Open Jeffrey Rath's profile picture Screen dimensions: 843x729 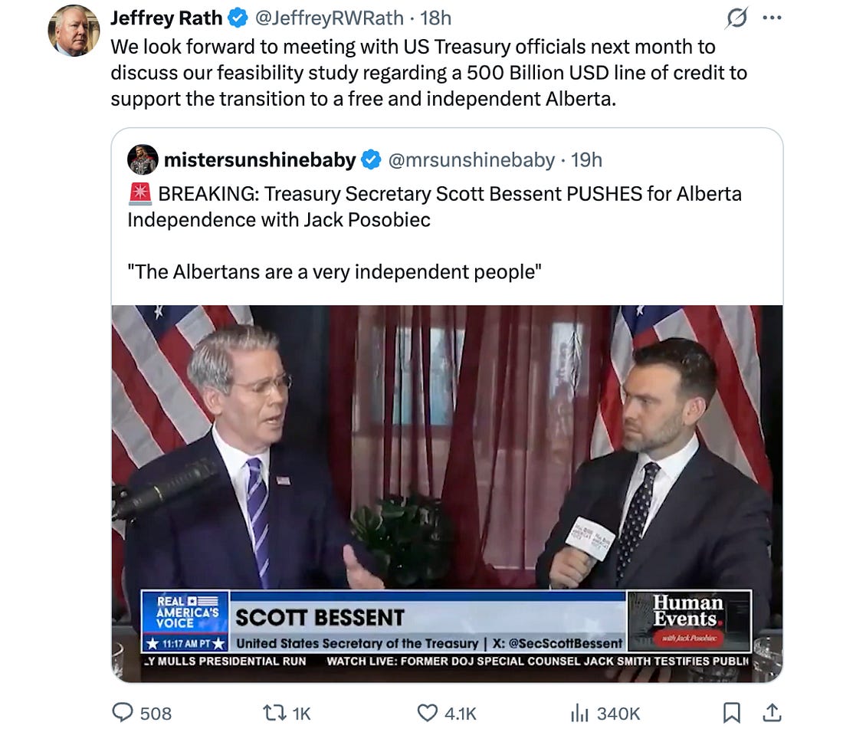[74, 31]
